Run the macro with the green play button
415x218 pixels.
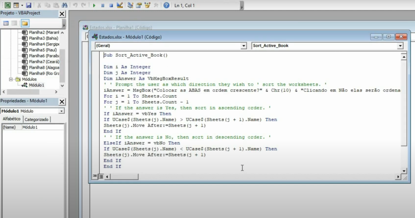(x=94, y=5)
